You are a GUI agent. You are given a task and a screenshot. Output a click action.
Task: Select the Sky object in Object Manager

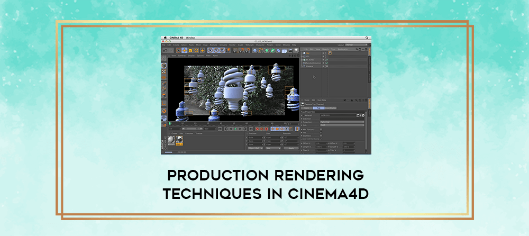(308, 53)
